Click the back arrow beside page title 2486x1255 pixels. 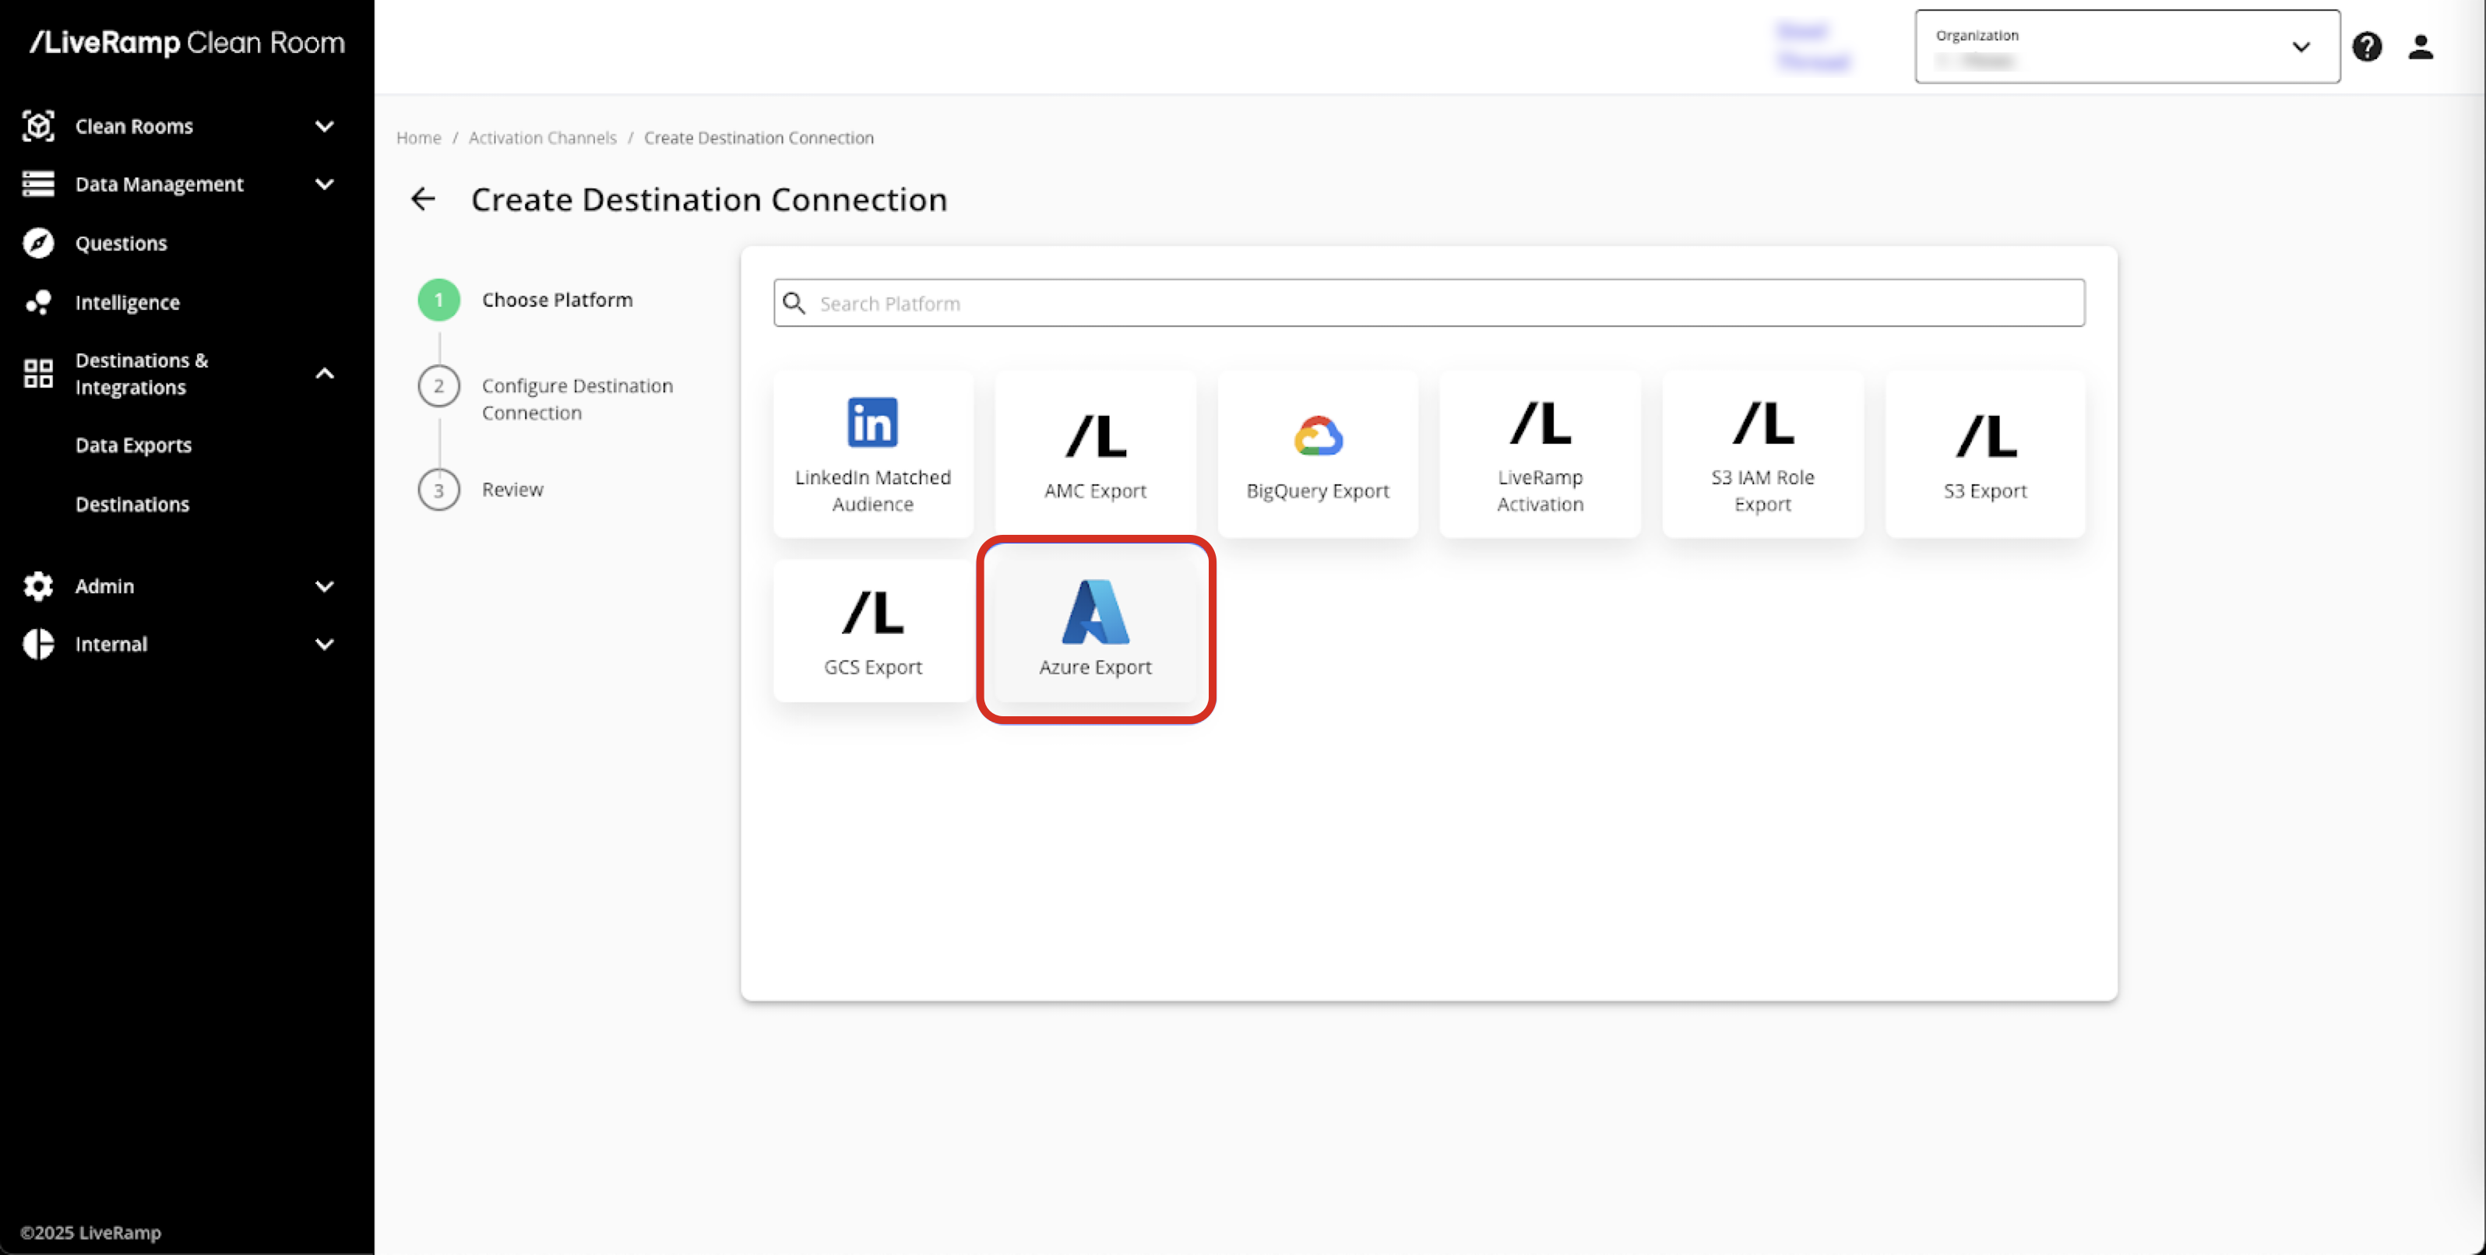423,199
